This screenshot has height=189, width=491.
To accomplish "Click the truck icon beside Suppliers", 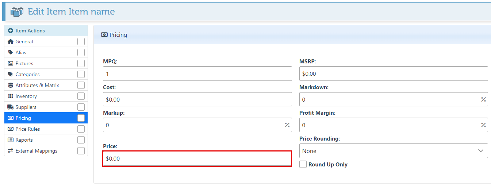I will 11,107.
